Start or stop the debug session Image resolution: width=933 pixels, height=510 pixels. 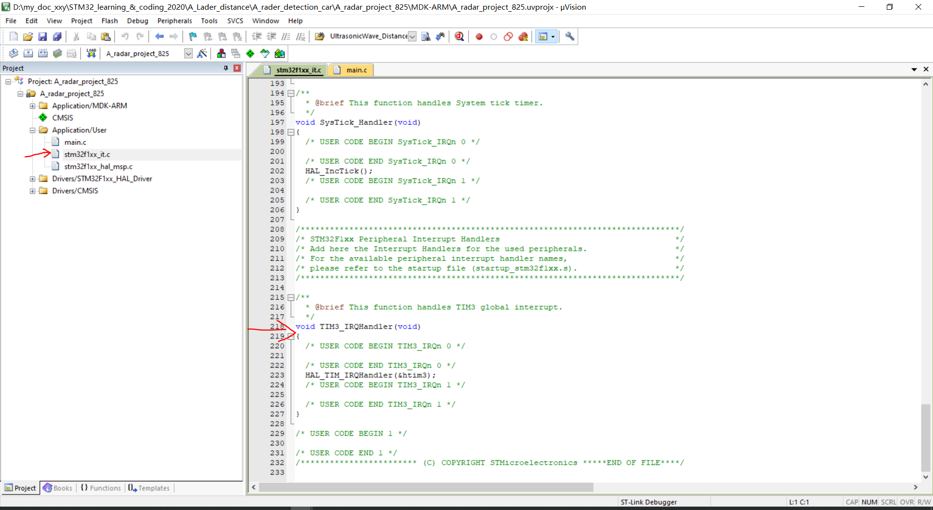tap(459, 36)
